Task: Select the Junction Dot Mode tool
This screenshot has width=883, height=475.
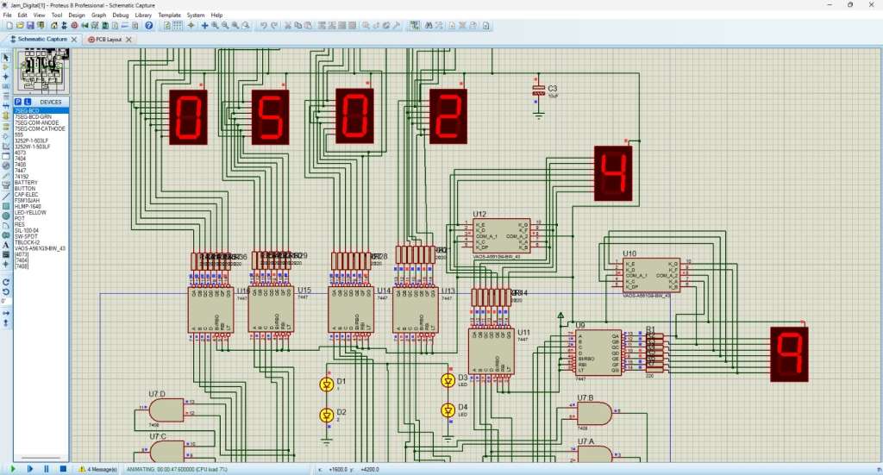Action: click(6, 77)
